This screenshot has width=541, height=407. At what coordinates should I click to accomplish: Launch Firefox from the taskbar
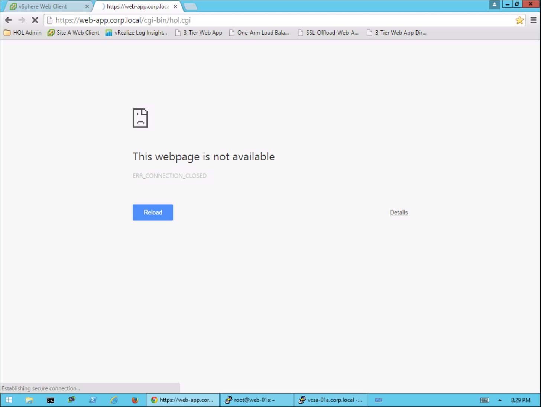click(x=135, y=400)
